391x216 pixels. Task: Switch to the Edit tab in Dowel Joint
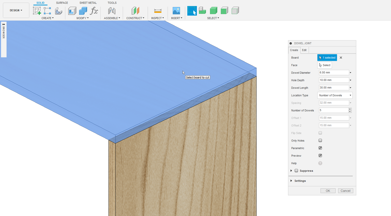click(x=304, y=50)
